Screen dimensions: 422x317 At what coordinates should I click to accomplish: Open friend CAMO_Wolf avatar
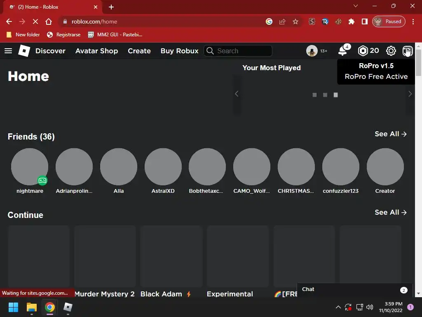pyautogui.click(x=252, y=167)
